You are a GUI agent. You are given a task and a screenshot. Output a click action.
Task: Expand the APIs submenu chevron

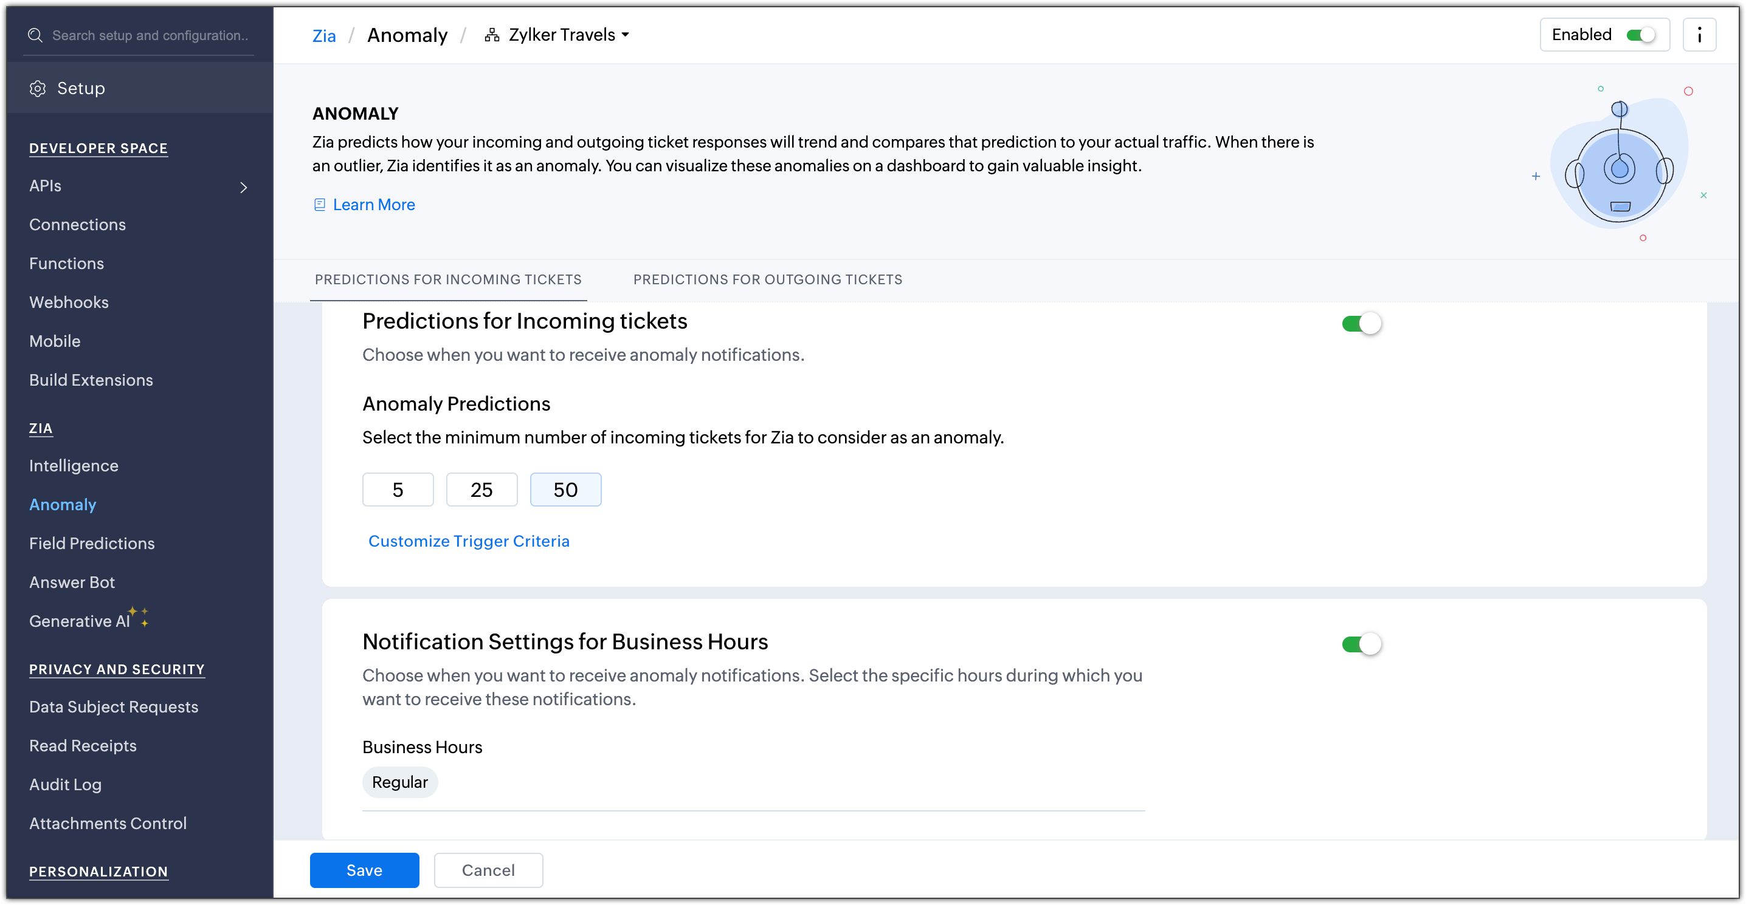[x=244, y=187]
